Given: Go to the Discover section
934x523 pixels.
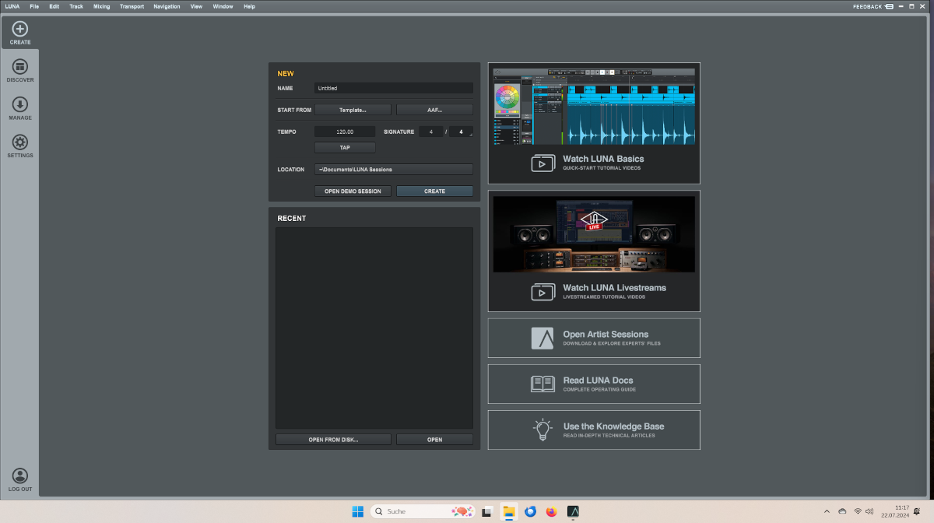Looking at the screenshot, I should pyautogui.click(x=20, y=70).
